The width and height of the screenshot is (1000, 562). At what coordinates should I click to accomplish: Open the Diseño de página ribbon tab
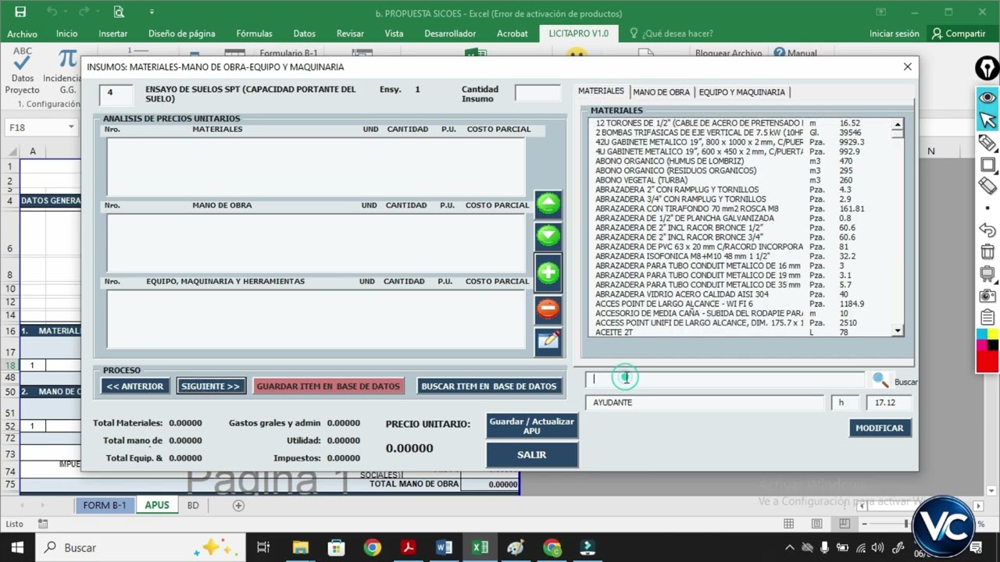click(182, 34)
